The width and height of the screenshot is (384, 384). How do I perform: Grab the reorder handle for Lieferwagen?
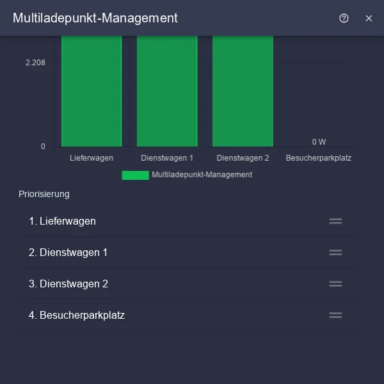[x=335, y=221]
